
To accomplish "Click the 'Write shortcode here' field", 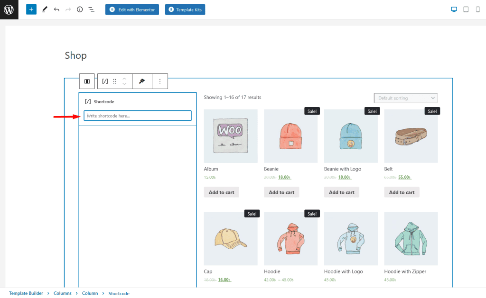I will (x=138, y=116).
